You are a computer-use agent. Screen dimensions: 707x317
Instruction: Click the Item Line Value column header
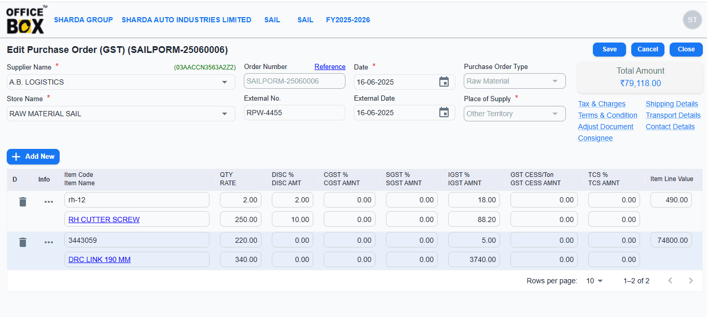672,179
